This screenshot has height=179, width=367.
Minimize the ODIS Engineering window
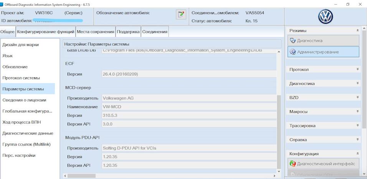click(336, 4)
